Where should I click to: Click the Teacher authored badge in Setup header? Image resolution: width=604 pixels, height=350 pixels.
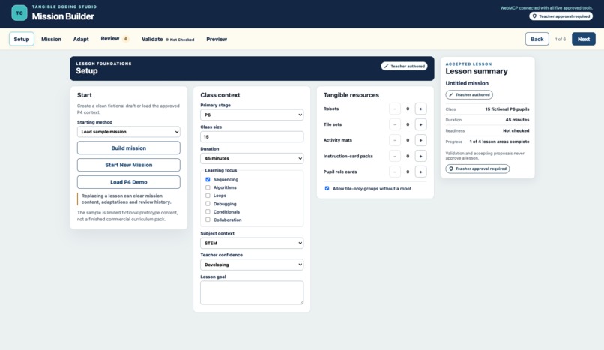coord(404,66)
